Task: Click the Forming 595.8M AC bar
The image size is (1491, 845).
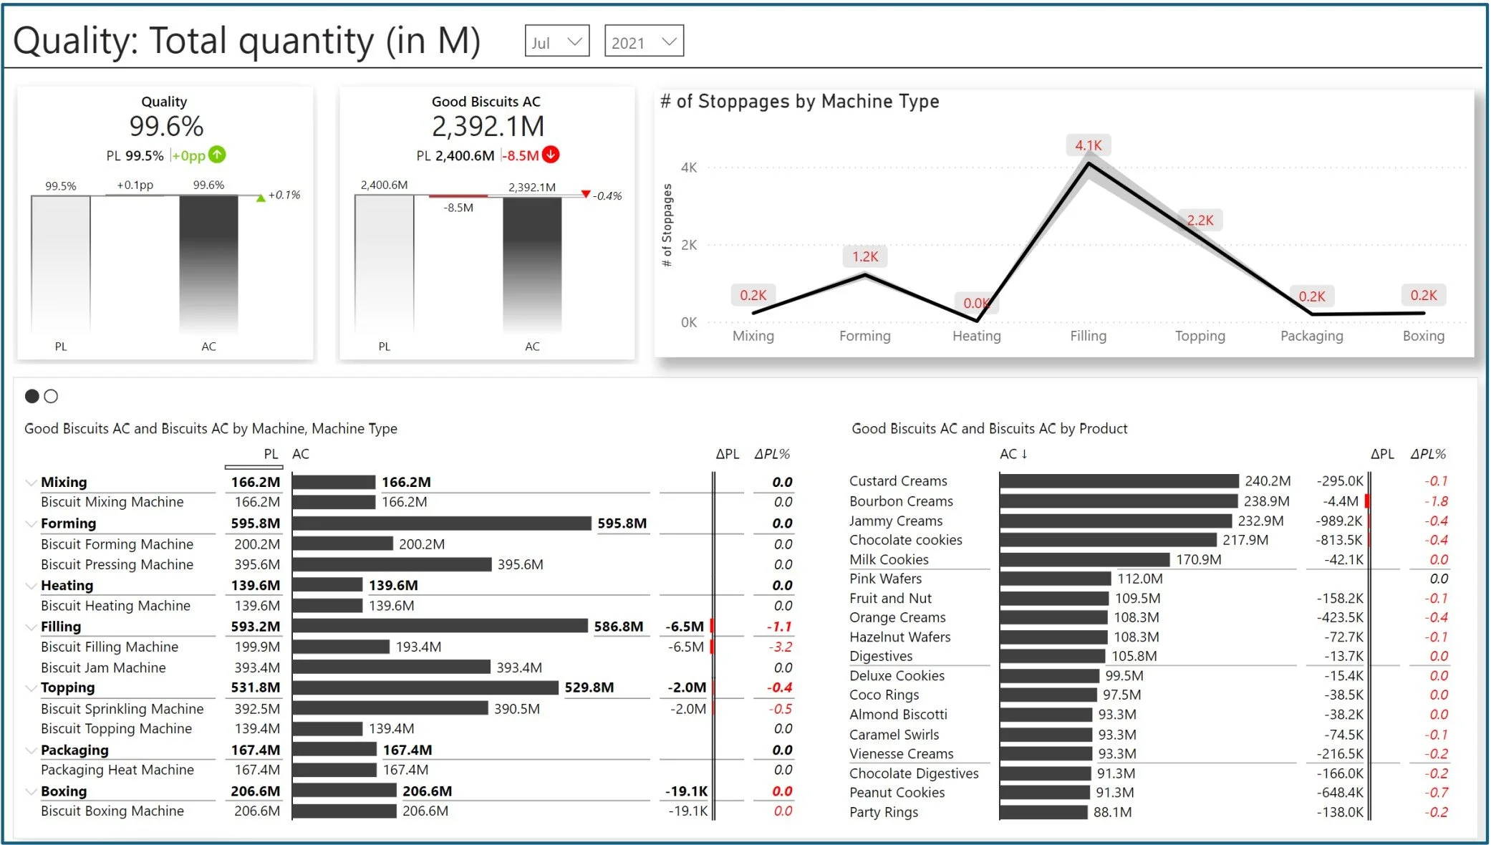Action: (441, 523)
